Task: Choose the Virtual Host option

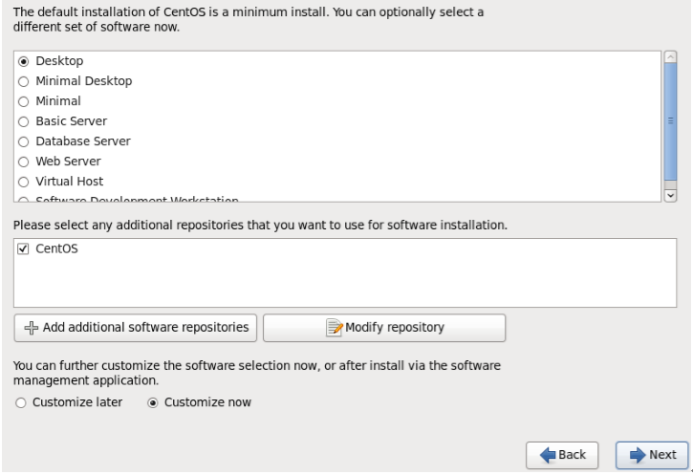Action: pos(24,182)
